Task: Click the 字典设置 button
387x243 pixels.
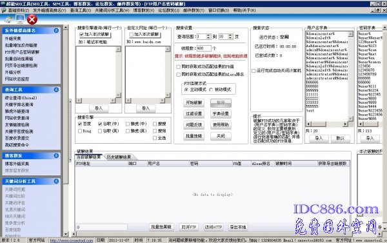Action: [221, 113]
